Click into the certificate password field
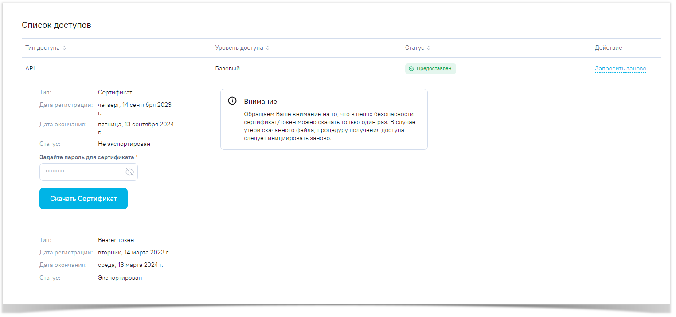 (80, 172)
